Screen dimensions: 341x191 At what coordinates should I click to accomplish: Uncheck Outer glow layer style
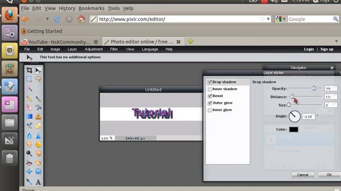click(x=209, y=103)
